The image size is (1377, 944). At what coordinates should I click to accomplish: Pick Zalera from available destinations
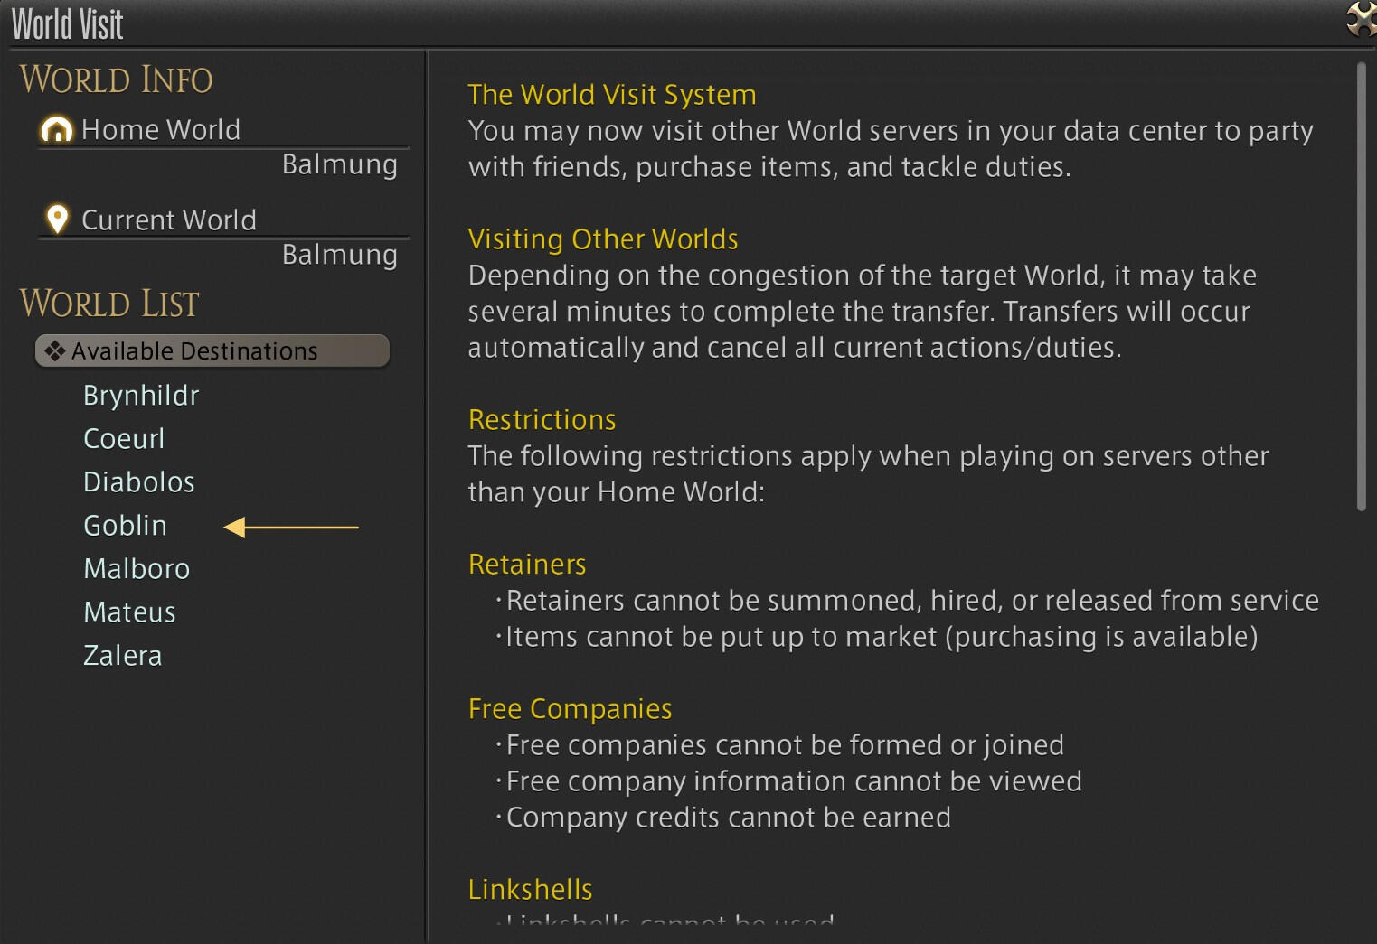pyautogui.click(x=123, y=656)
